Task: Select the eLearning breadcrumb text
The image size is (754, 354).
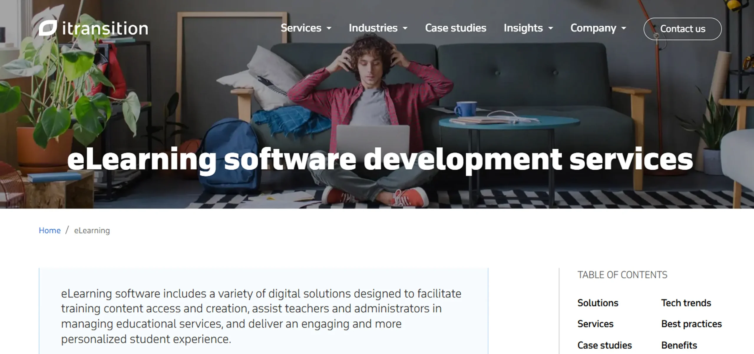Action: (92, 230)
